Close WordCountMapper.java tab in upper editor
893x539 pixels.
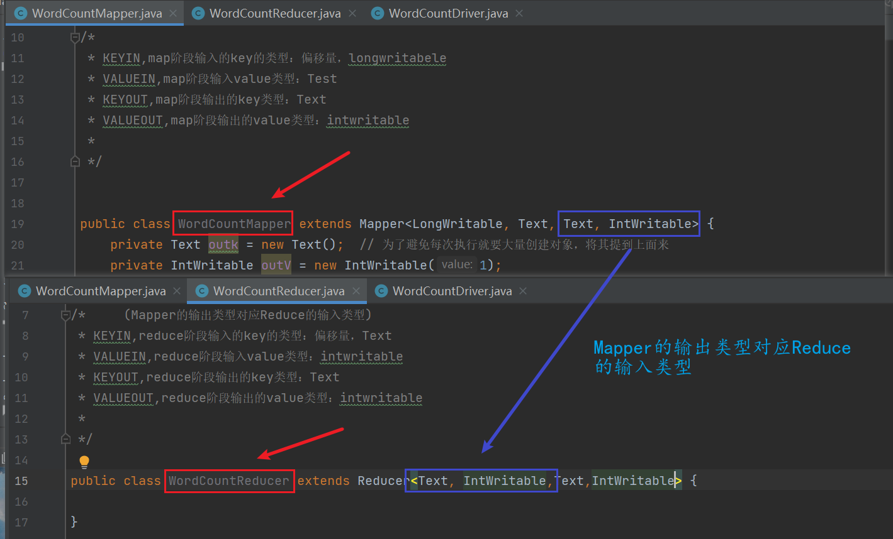(x=173, y=13)
